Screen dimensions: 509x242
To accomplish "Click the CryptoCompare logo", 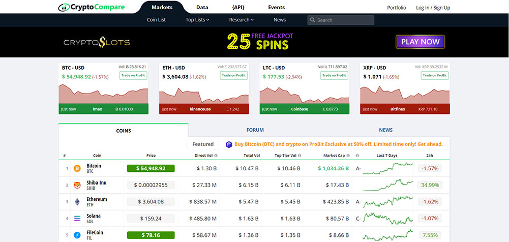I will tap(91, 7).
